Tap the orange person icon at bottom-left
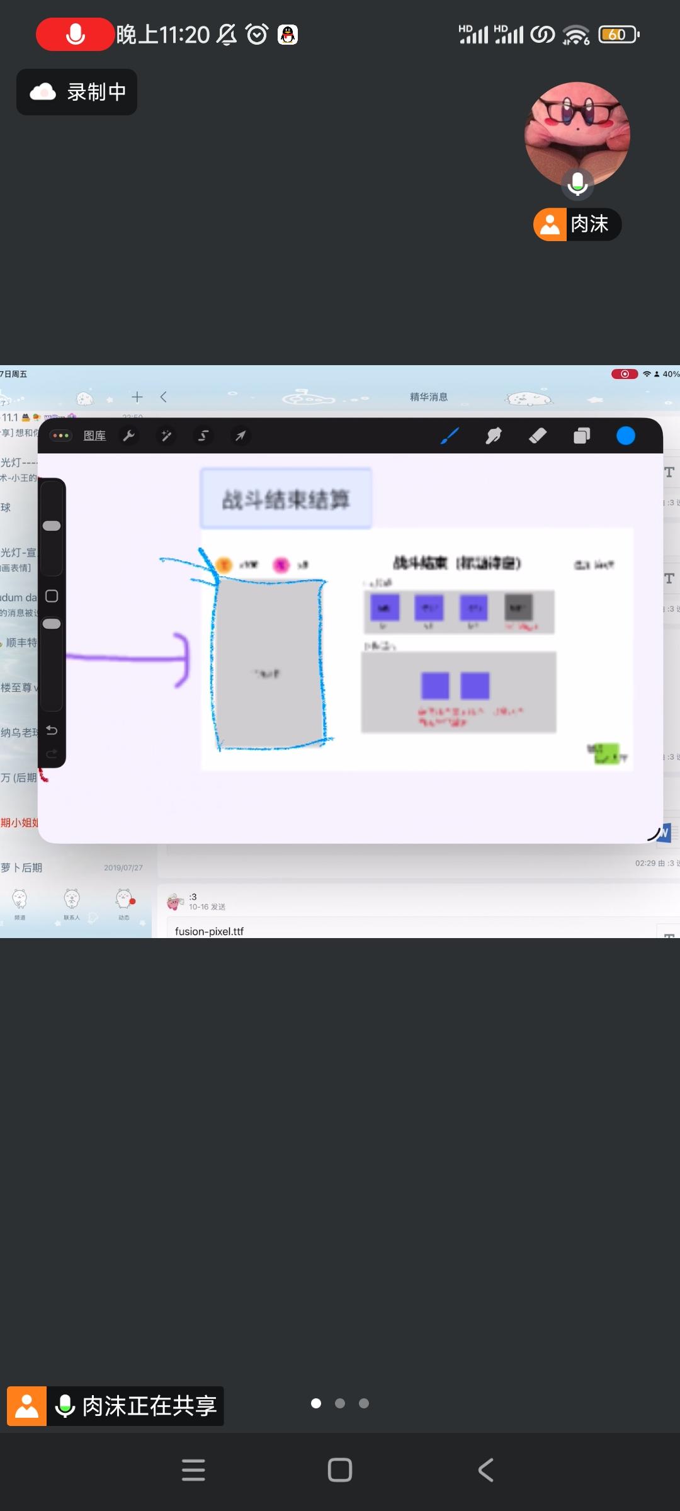Screen dimensions: 680x1511 (26, 1406)
